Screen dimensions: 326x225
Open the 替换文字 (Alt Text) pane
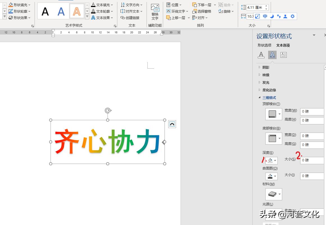point(155,11)
